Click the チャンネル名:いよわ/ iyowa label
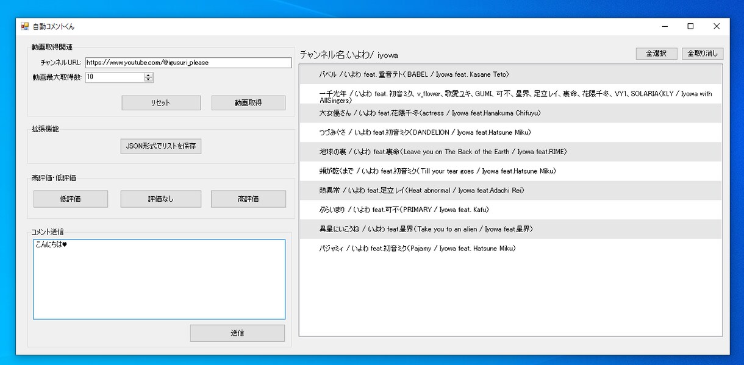 (x=349, y=55)
